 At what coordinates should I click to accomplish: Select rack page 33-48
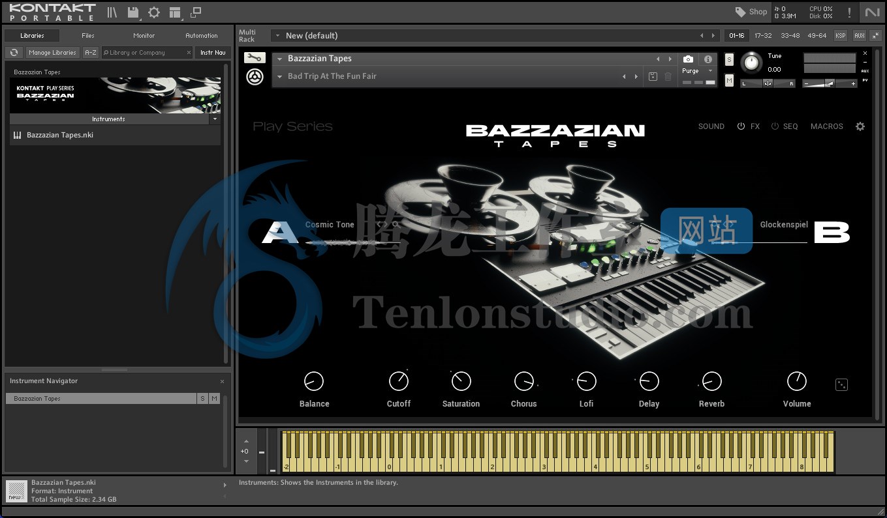click(x=790, y=35)
